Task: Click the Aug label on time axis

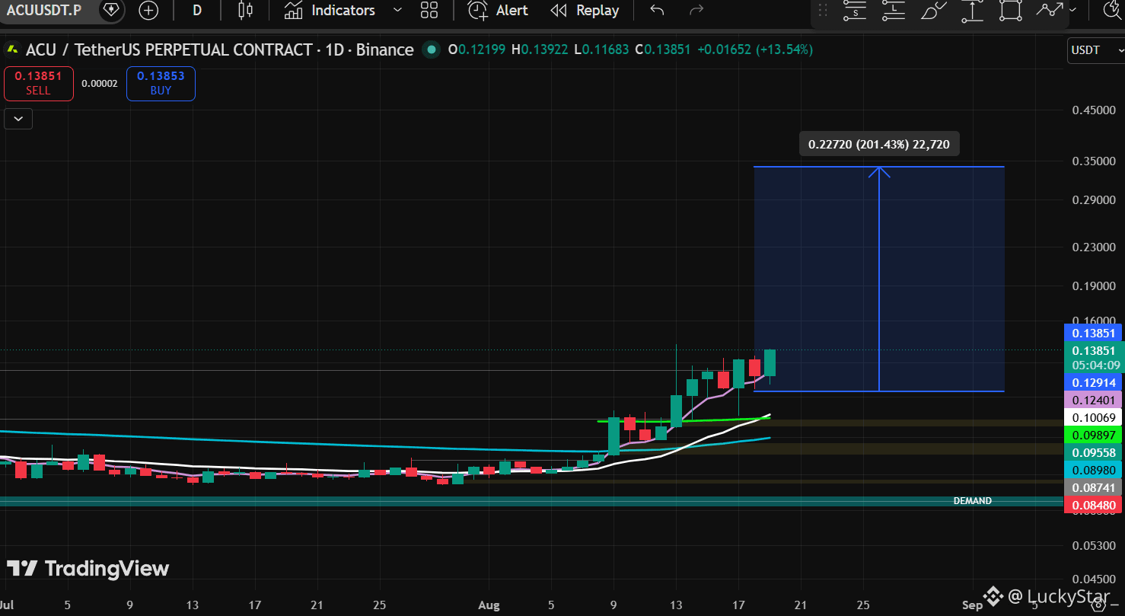Action: [489, 605]
